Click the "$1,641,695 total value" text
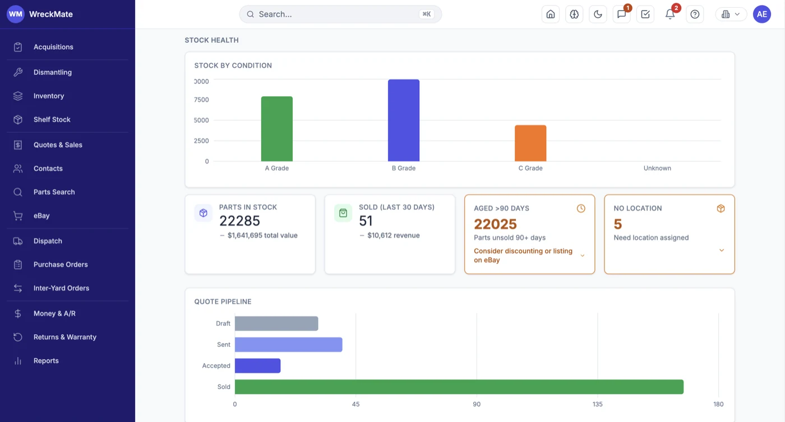Screen dimensions: 785x422 pos(262,236)
